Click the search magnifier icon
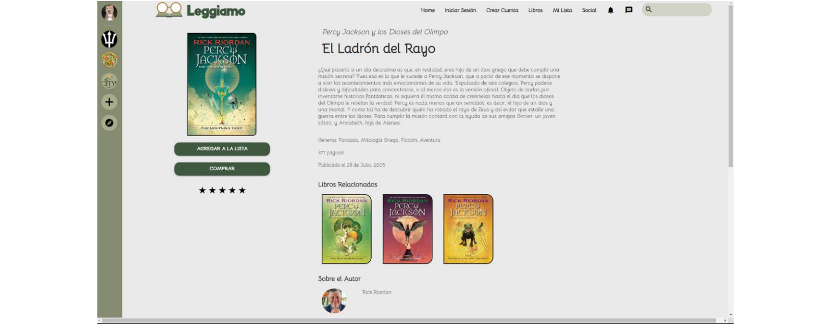831x324 pixels. pos(648,10)
